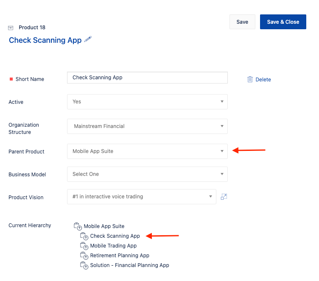The height and width of the screenshot is (281, 319).
Task: Click the Organization Structure label
Action: point(24,128)
